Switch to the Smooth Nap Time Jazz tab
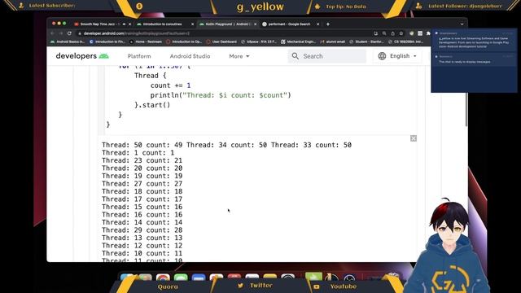Viewport: 521px width, 293px height. tap(103, 24)
